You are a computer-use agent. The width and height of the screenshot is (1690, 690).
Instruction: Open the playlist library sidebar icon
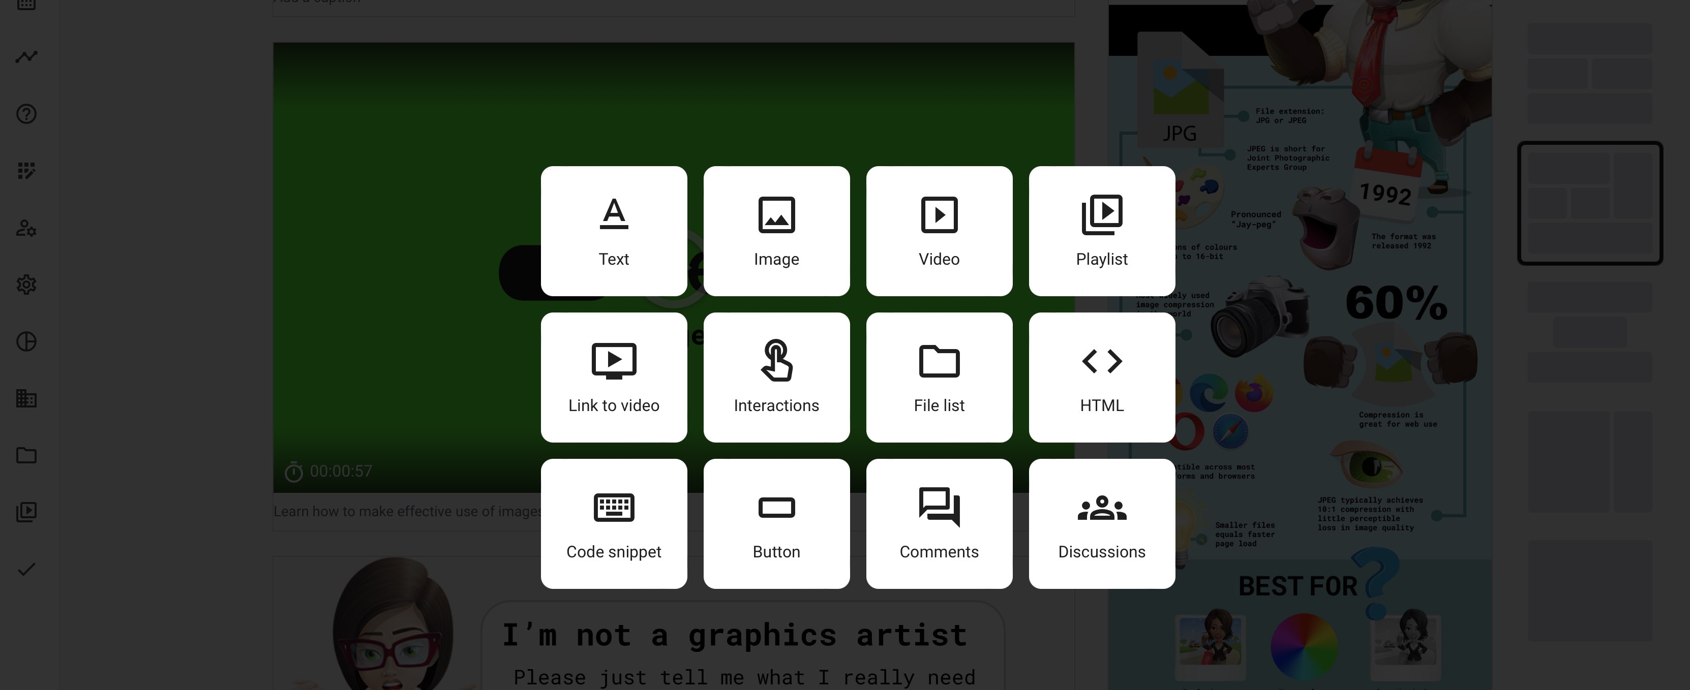(26, 512)
